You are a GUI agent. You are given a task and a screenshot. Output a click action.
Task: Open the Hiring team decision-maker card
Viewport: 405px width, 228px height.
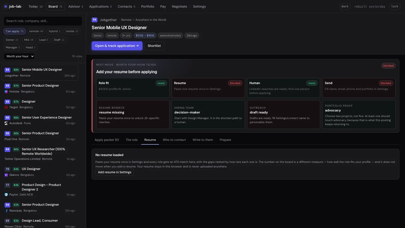click(x=208, y=115)
